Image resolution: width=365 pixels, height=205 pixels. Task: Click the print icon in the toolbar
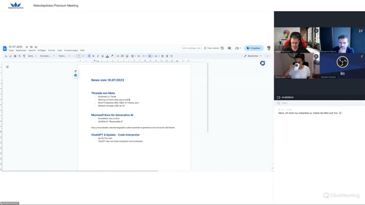(15, 56)
